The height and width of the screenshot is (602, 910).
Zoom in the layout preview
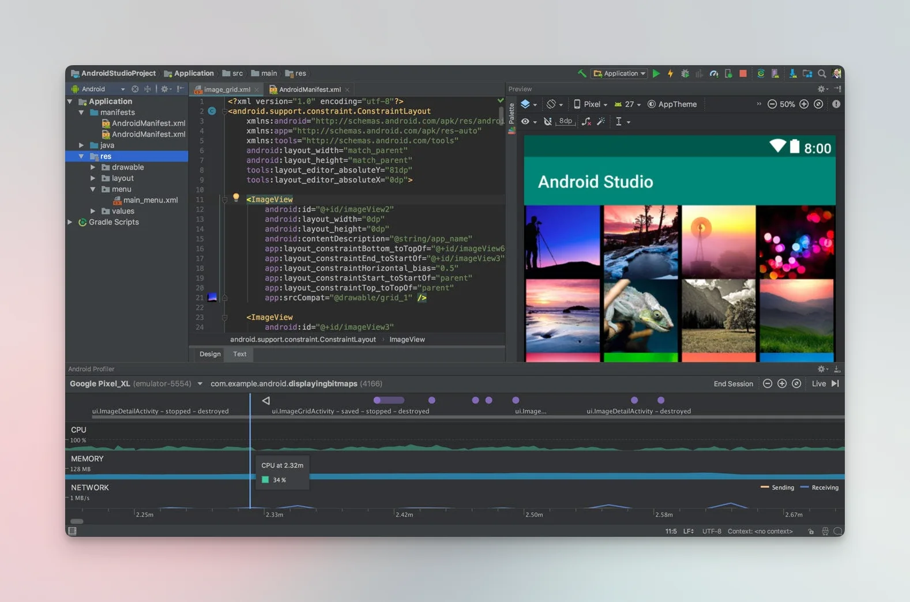tap(804, 104)
